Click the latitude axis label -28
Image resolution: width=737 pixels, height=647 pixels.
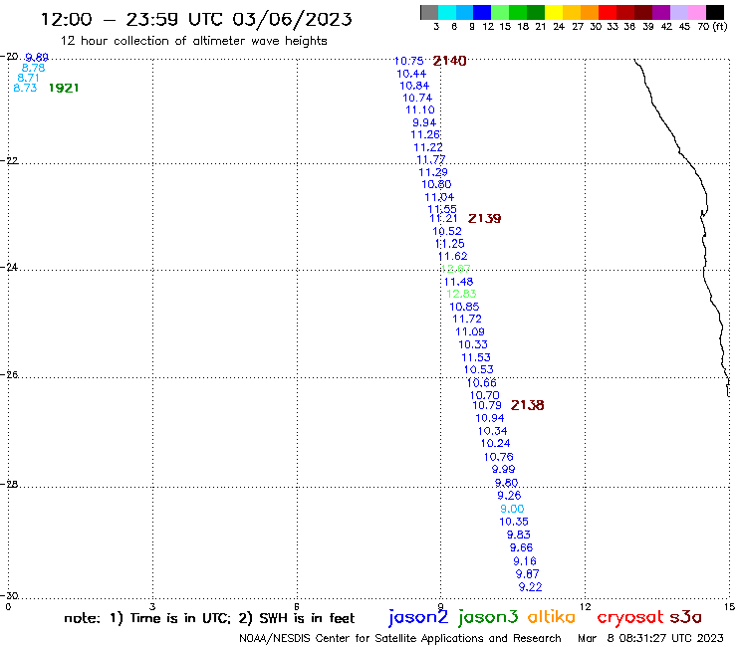coord(9,484)
